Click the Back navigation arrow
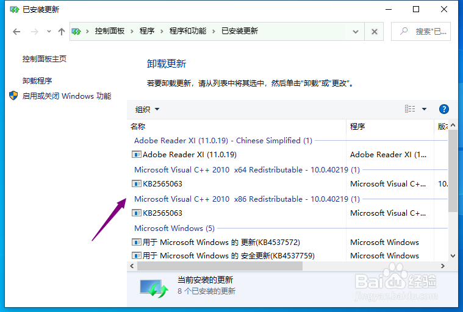This screenshot has height=312, width=463. click(x=16, y=32)
